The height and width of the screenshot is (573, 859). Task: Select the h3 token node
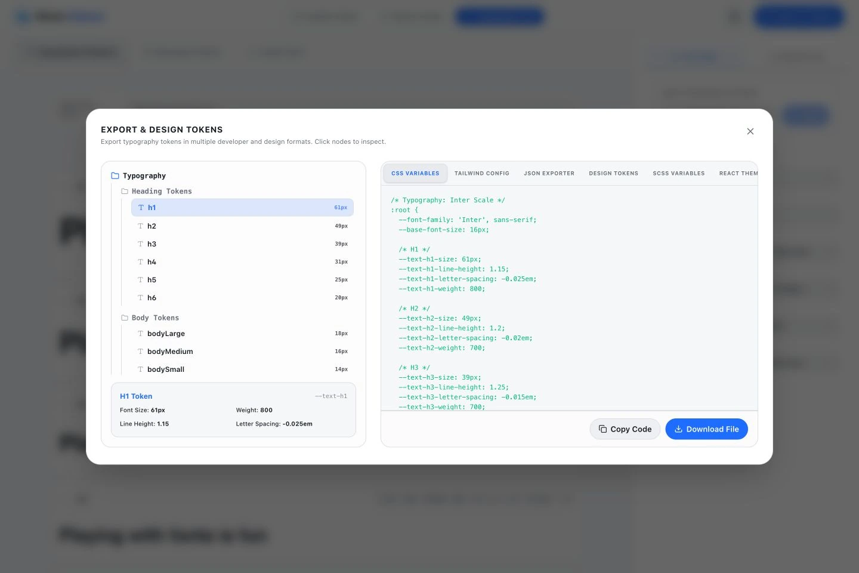coord(242,244)
